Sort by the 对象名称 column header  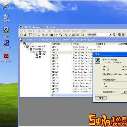click(61, 44)
